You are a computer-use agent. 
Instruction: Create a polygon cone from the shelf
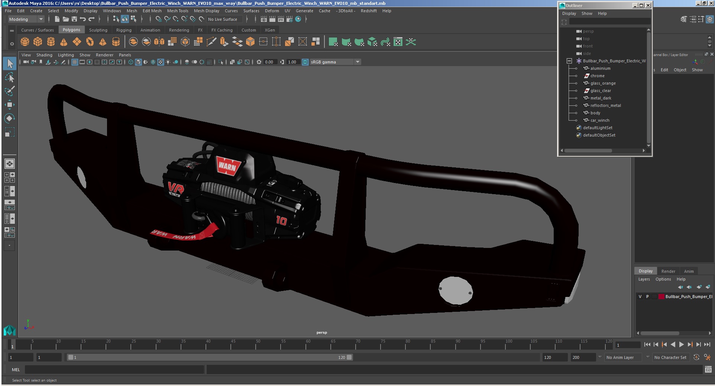pyautogui.click(x=64, y=42)
